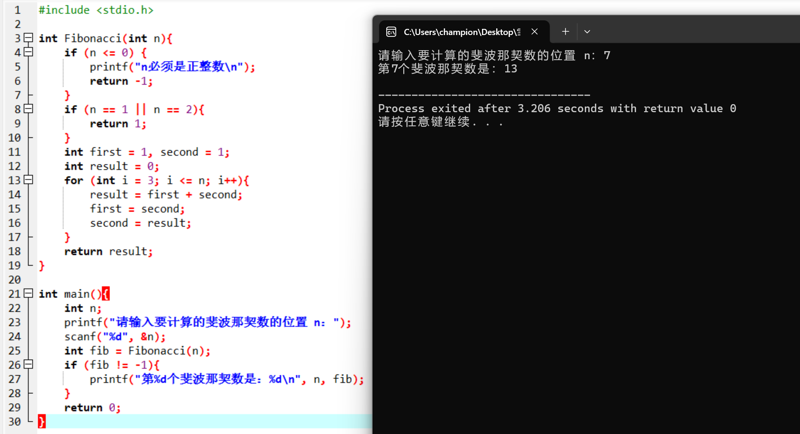
Task: Click 'return result;' on line 18
Action: [109, 251]
